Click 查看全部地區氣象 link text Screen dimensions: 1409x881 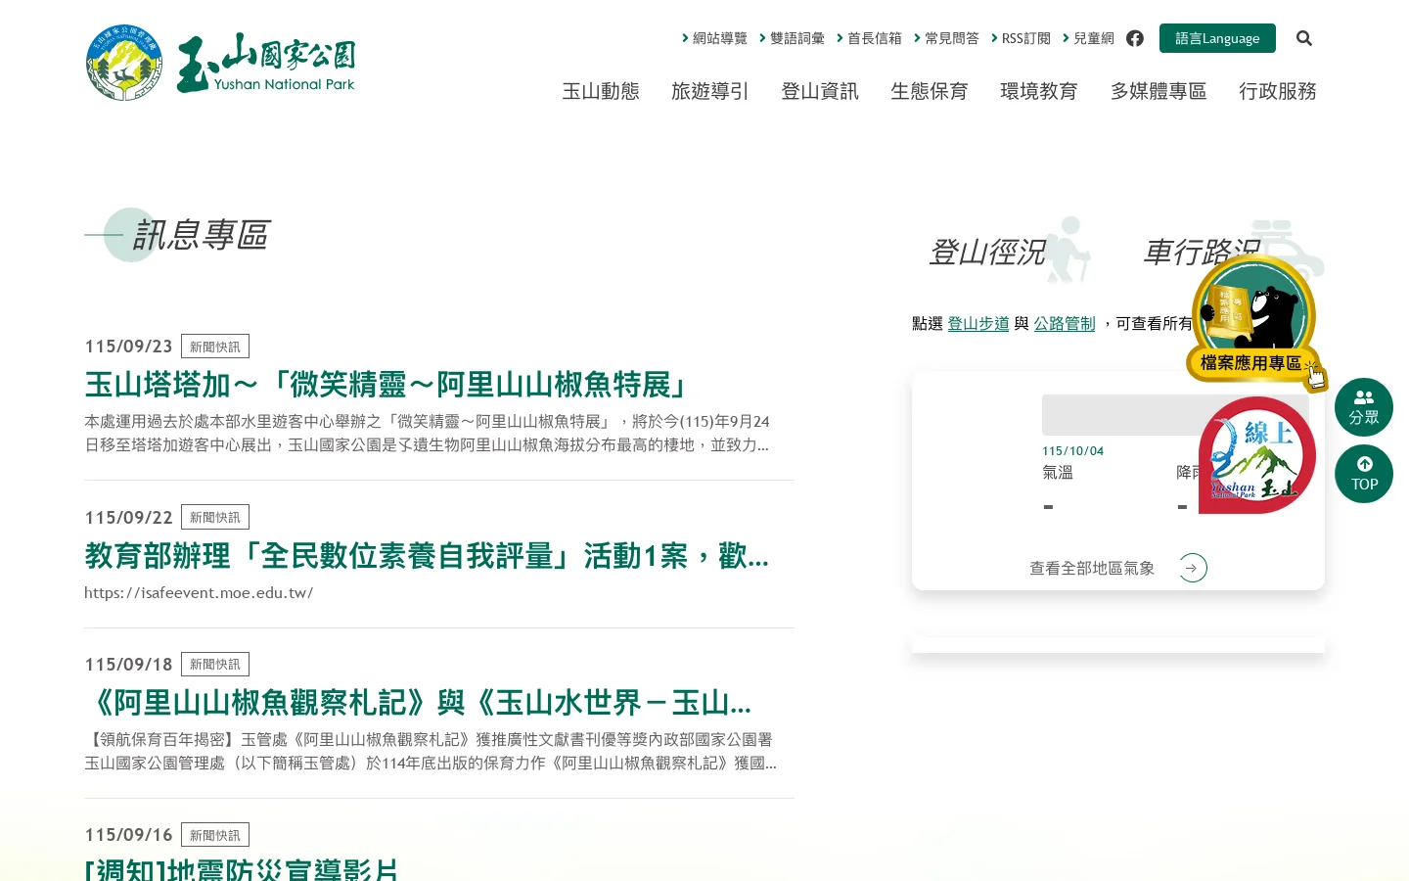coord(1092,568)
